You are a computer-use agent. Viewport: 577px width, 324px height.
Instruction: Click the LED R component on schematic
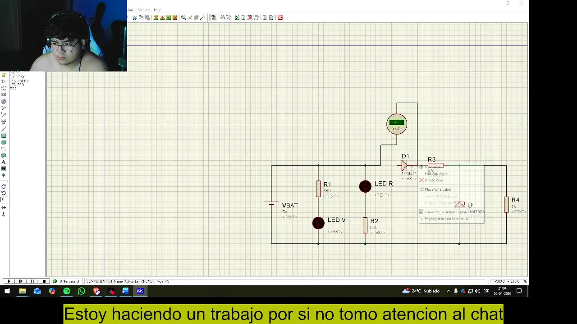click(365, 186)
